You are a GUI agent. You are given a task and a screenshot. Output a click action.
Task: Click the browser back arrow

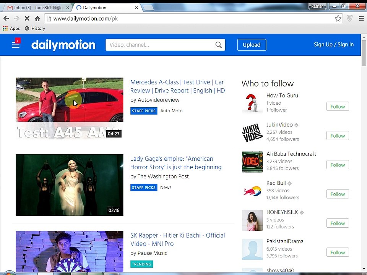coord(6,18)
